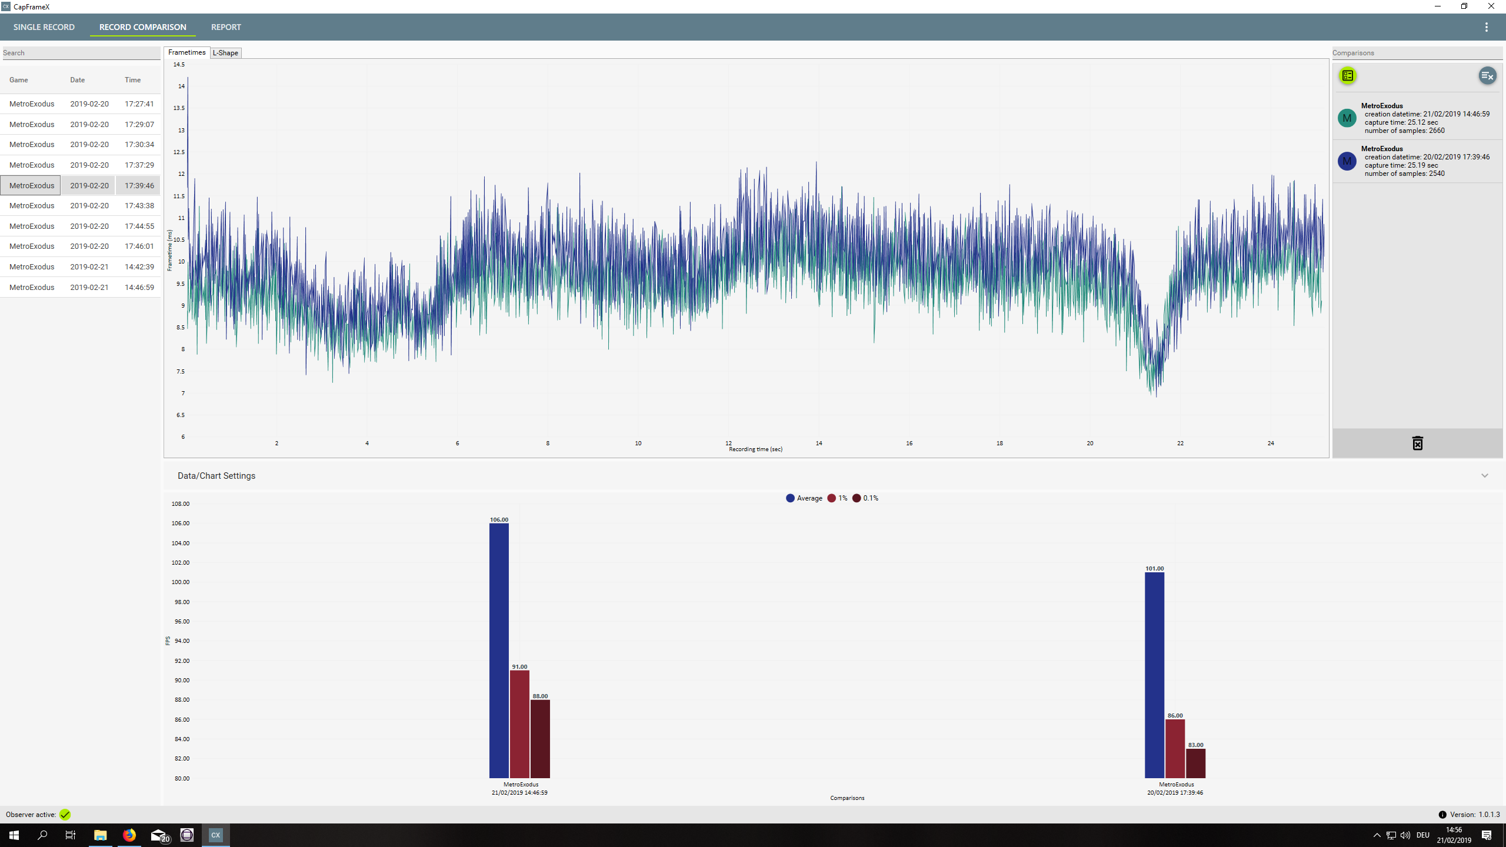Toggle the 0.1% series legend entry
1506x847 pixels.
865,498
